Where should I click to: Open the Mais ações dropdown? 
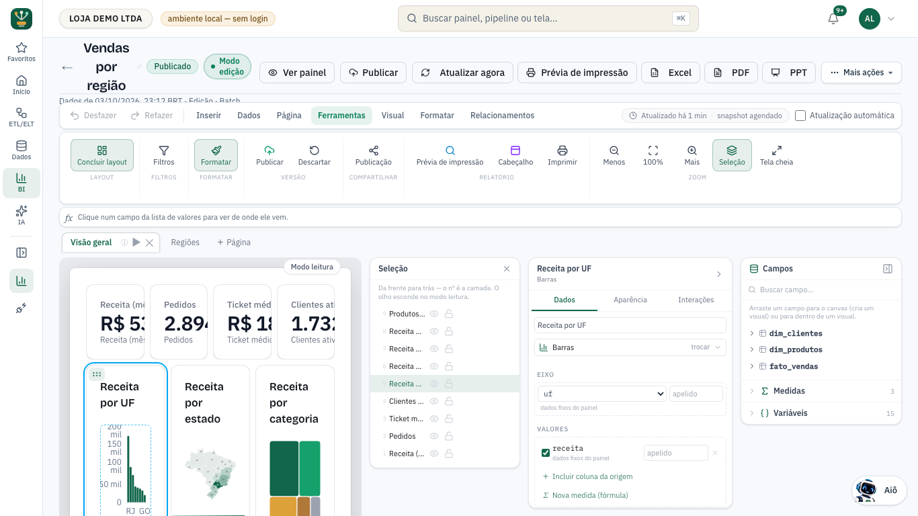[x=862, y=73]
